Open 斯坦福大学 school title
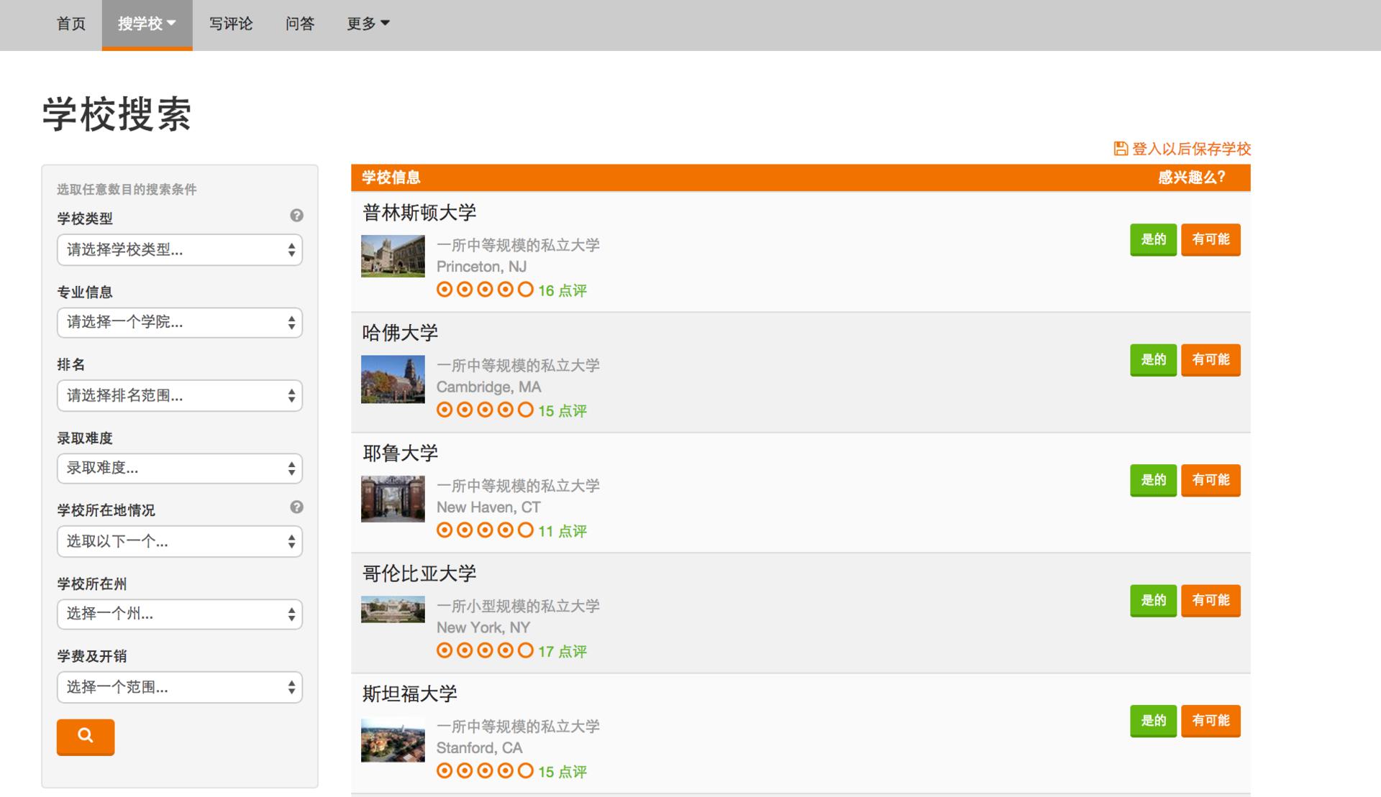Viewport: 1381px width, 797px height. coord(409,694)
